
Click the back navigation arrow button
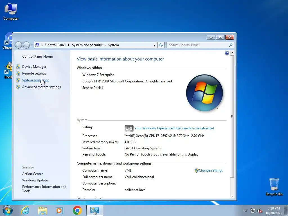[18, 45]
